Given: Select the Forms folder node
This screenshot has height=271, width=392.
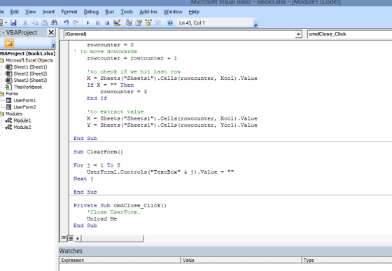Looking at the screenshot, I should point(12,94).
